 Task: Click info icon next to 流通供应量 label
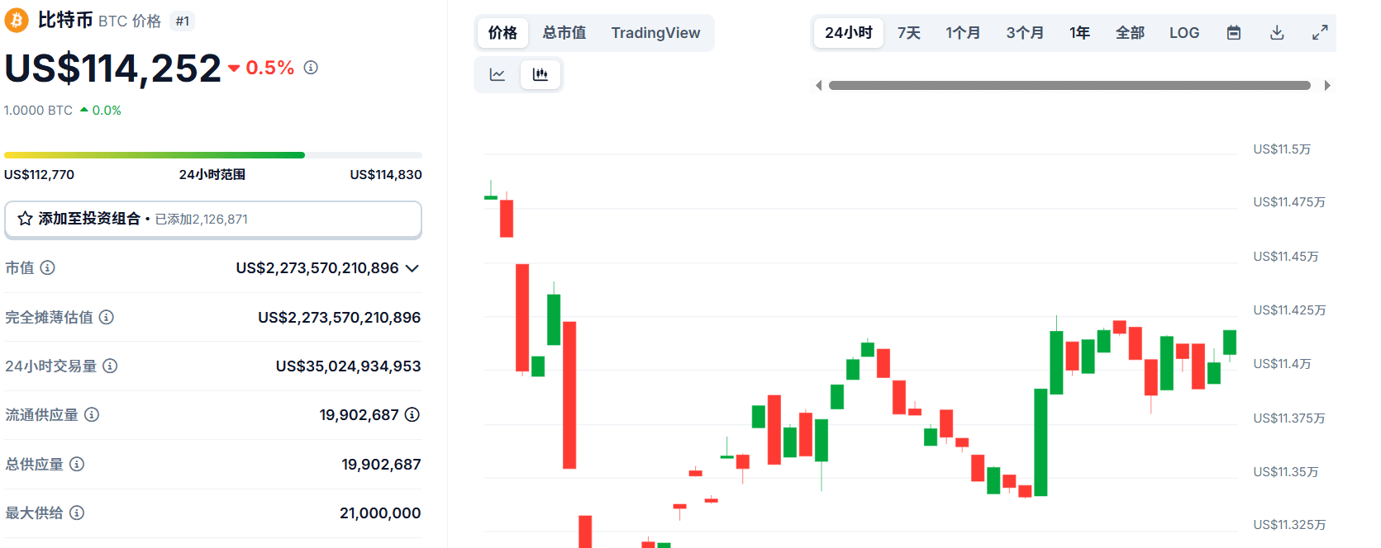tap(92, 414)
